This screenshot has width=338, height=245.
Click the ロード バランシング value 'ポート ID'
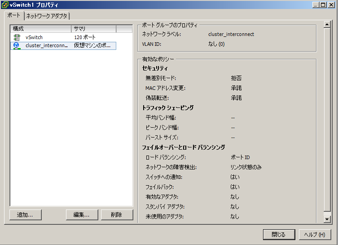[240, 157]
